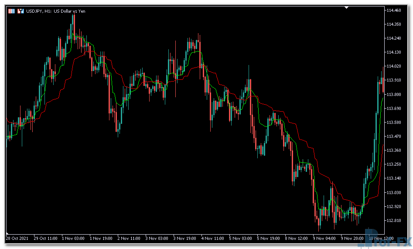Click the 9 Nov 20:00 time label
This screenshot has height=249, width=413.
pyautogui.click(x=353, y=238)
